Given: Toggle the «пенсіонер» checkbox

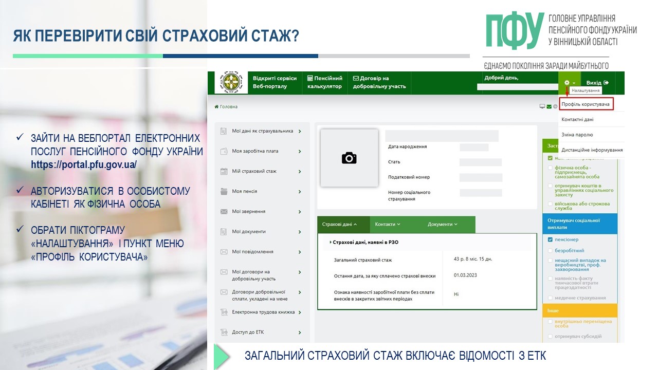Looking at the screenshot, I should (549, 239).
